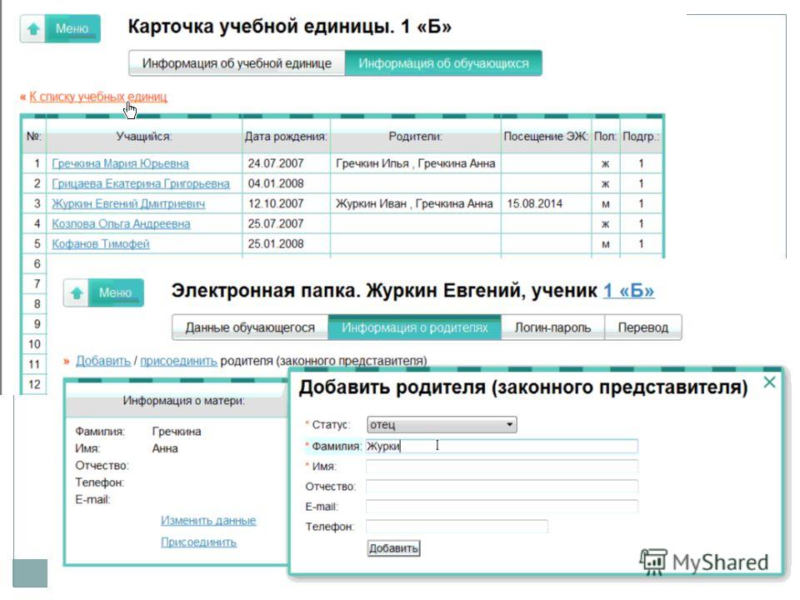Screen dimensions: 800x600
Task: Focus the Имя input field in the dialog
Action: (502, 467)
